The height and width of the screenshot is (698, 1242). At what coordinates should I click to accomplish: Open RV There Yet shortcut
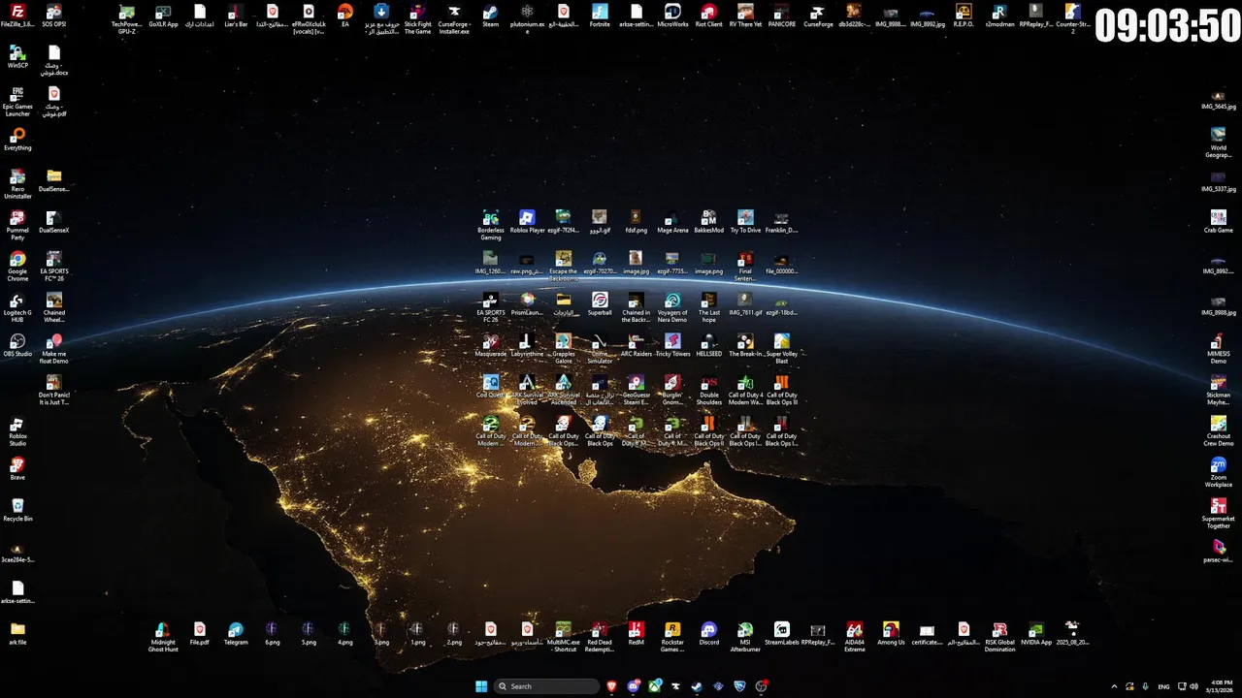click(x=745, y=15)
